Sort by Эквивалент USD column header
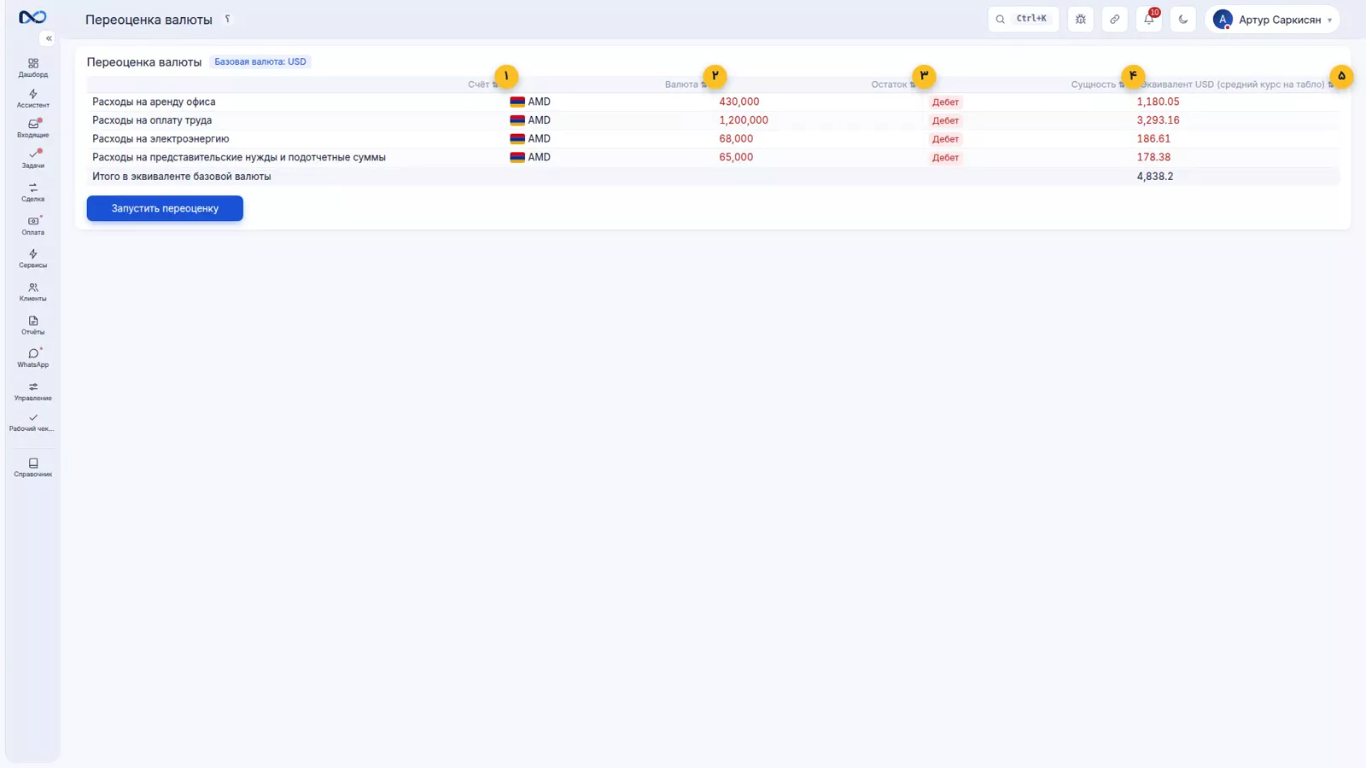This screenshot has width=1366, height=768. point(1236,84)
